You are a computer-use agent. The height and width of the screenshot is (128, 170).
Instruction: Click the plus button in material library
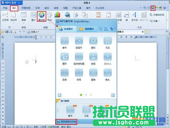60,95
